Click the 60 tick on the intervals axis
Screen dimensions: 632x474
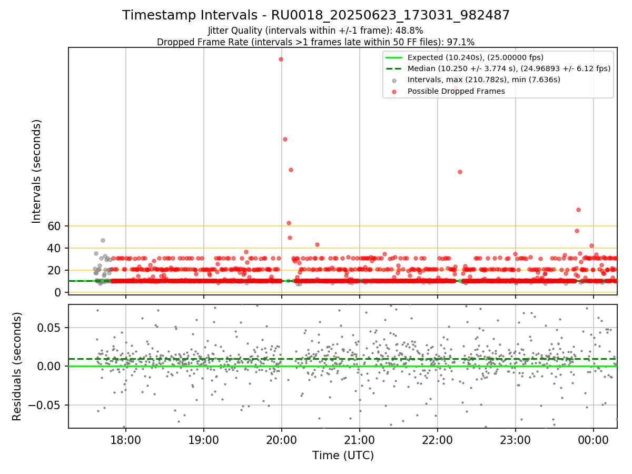click(55, 226)
